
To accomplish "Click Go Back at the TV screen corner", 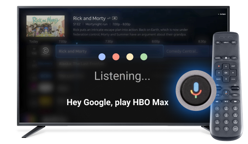I will pos(222,14).
